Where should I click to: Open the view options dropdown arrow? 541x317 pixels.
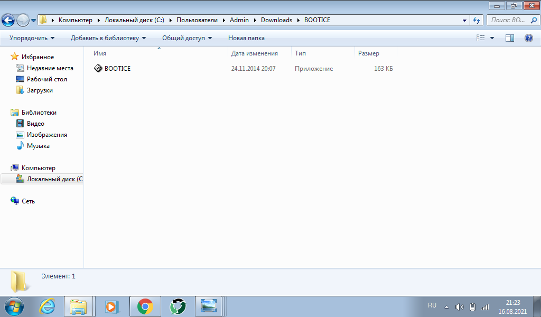click(x=492, y=38)
